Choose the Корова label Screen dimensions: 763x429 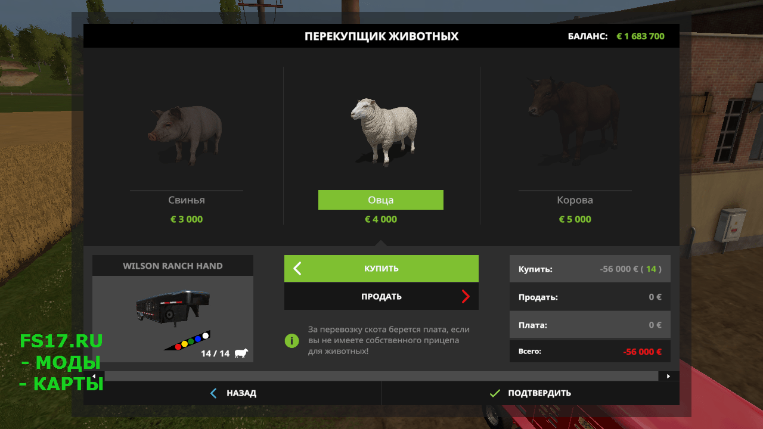coord(575,200)
